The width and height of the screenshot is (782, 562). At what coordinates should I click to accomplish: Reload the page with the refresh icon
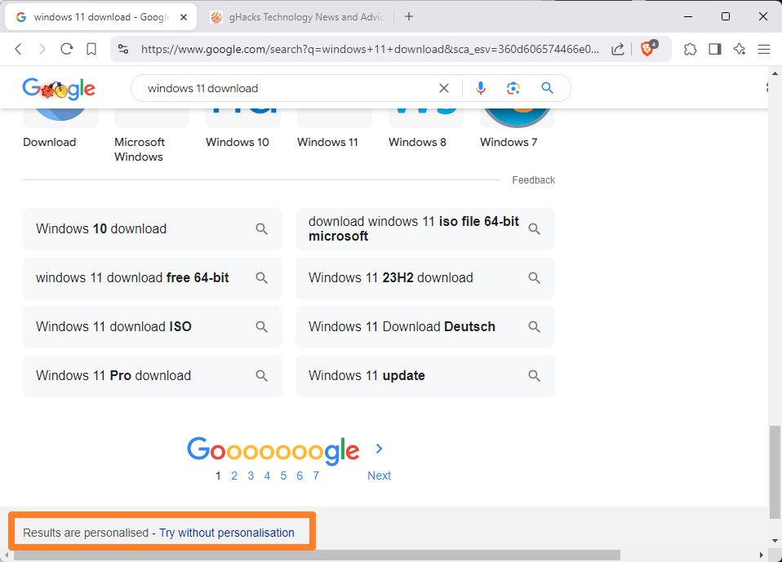point(67,49)
